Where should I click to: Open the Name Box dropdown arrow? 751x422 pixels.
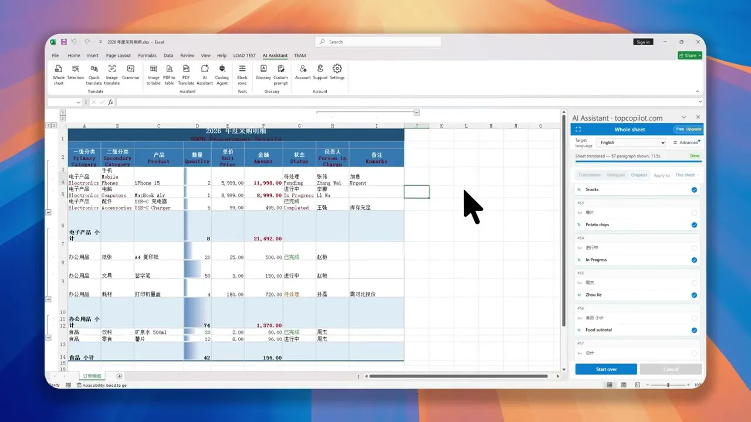click(79, 103)
